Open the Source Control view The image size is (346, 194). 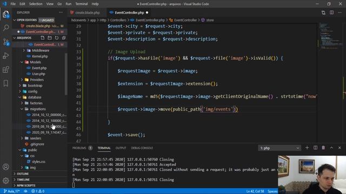[x=6, y=42]
